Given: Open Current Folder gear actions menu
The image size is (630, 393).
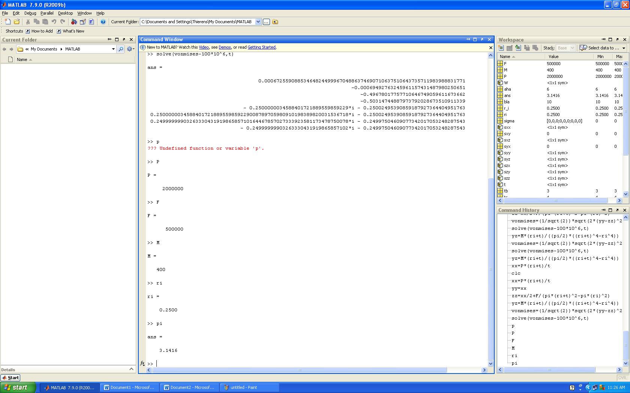Looking at the screenshot, I should click(x=130, y=49).
